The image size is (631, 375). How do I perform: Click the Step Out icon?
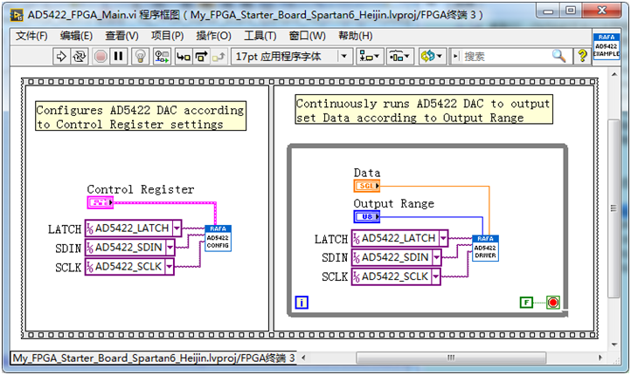click(x=218, y=56)
